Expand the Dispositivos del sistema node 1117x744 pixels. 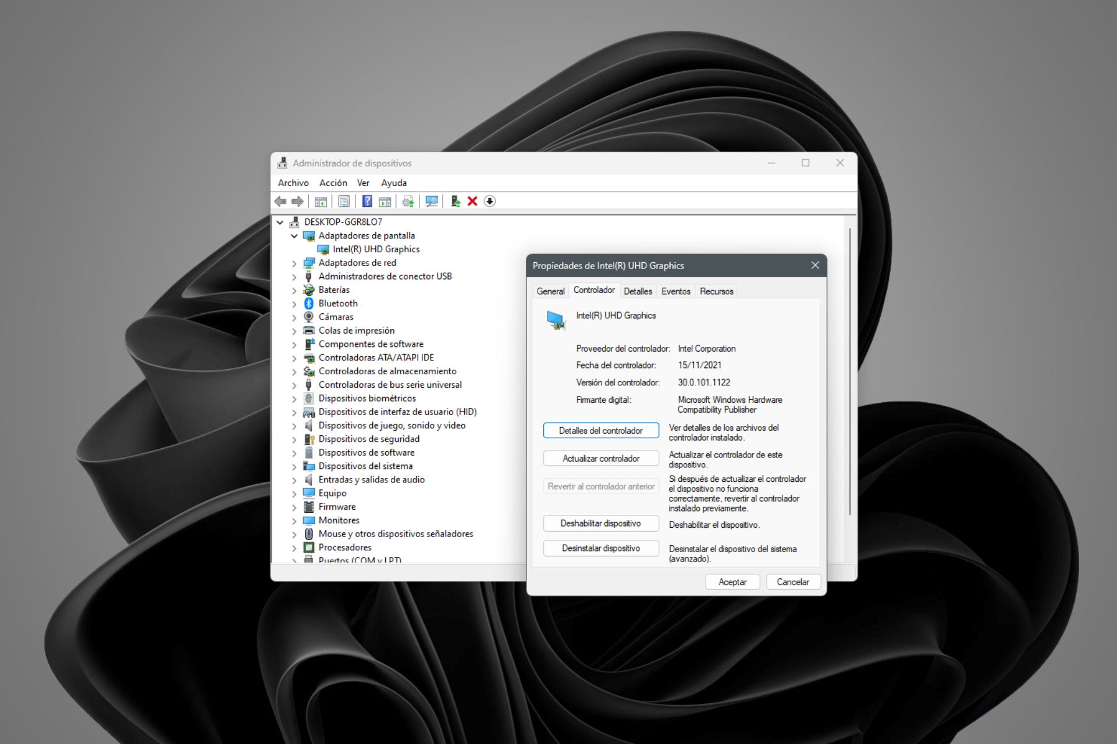coord(294,466)
